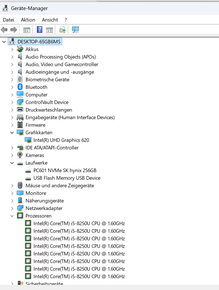
Task: Click the Bluetooth icon
Action: coord(20,87)
